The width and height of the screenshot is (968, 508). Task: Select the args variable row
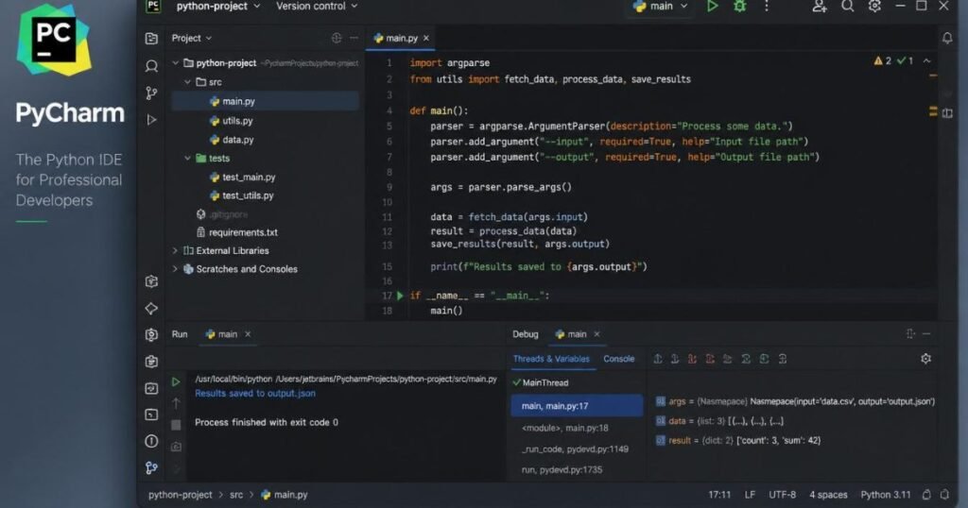pos(795,401)
